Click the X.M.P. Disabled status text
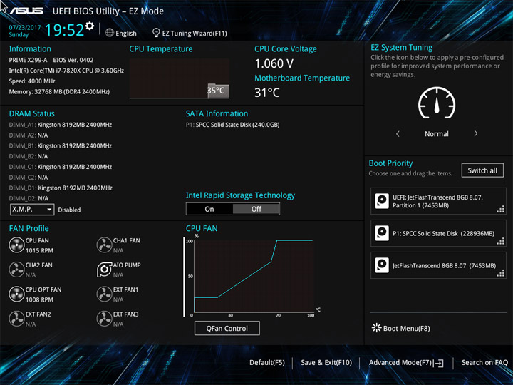Screen dimensions: 513x385 click(69, 210)
